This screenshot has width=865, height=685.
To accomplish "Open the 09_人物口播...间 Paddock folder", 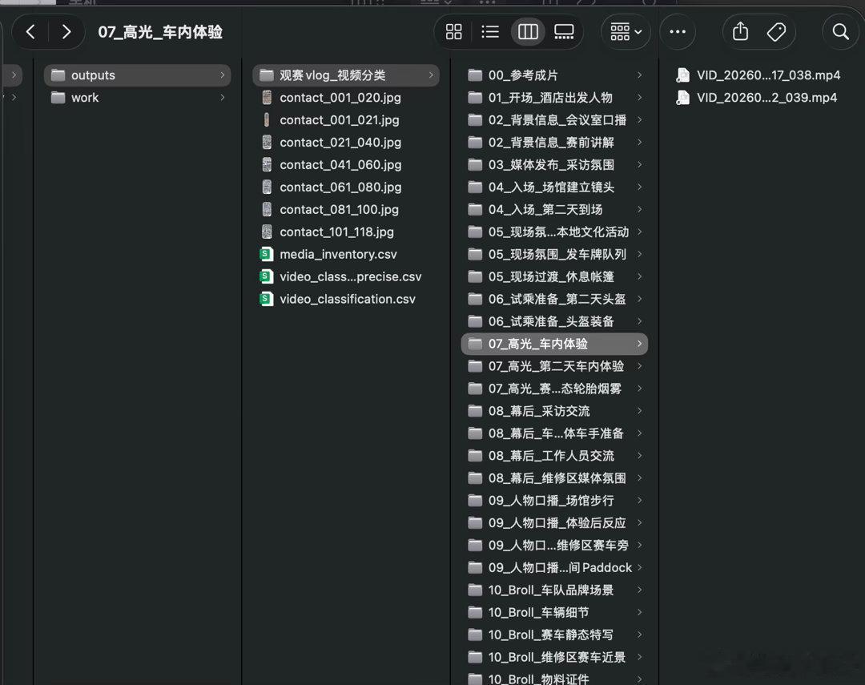I will tap(554, 567).
